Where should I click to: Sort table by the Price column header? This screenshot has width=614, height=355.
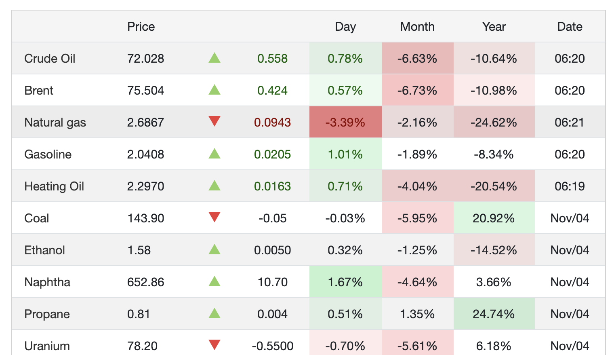pyautogui.click(x=141, y=27)
